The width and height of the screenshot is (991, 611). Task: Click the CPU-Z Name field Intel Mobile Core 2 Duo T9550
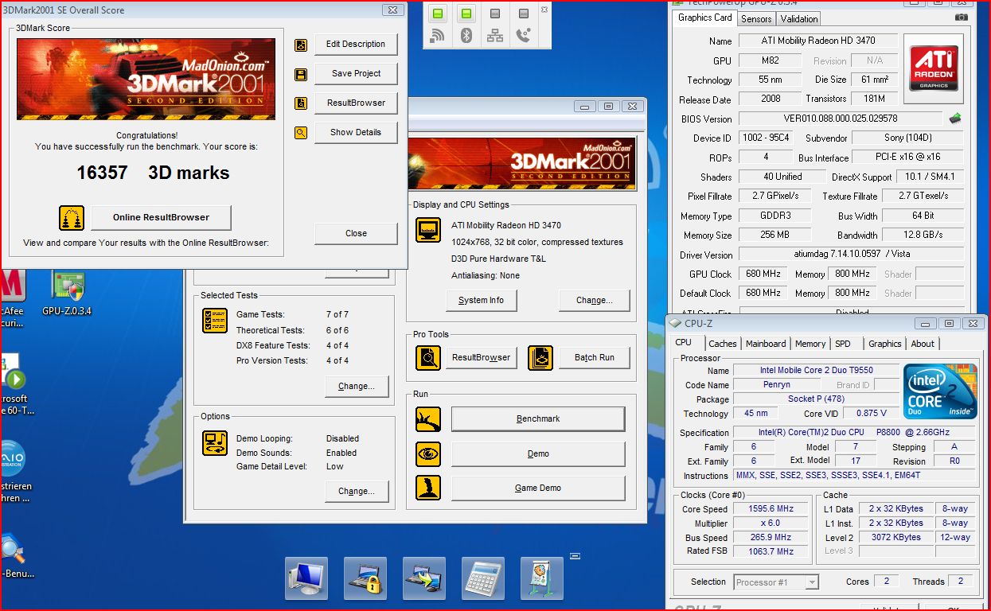point(816,371)
